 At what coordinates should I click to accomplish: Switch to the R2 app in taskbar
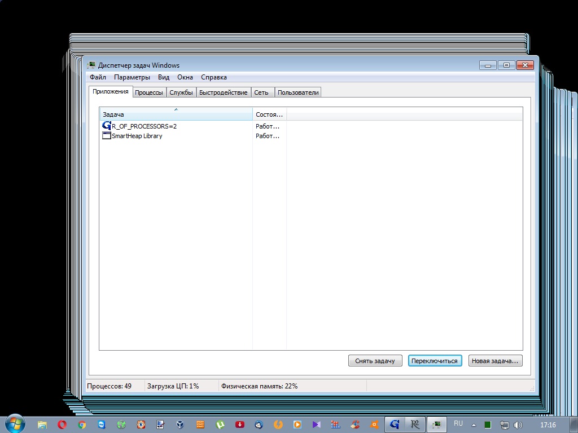tap(415, 425)
